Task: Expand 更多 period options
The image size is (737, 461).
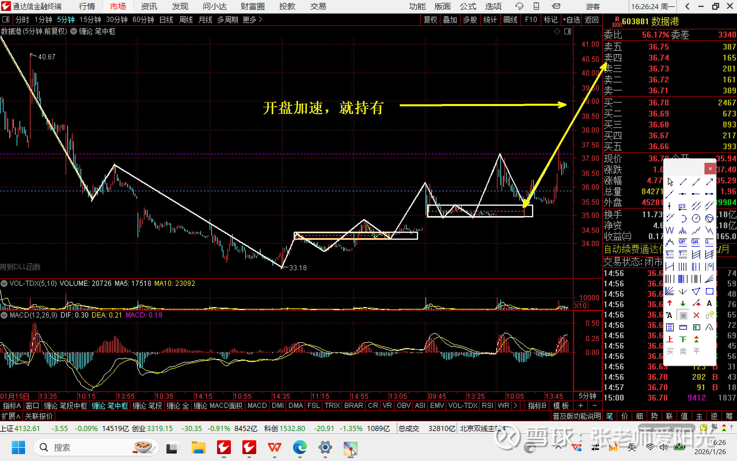Action: click(x=252, y=20)
